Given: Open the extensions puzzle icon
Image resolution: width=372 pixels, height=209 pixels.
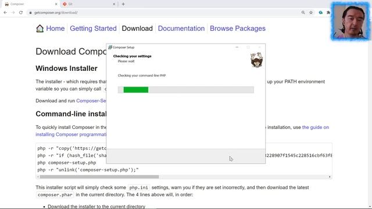Looking at the screenshot, I should pos(328,13).
